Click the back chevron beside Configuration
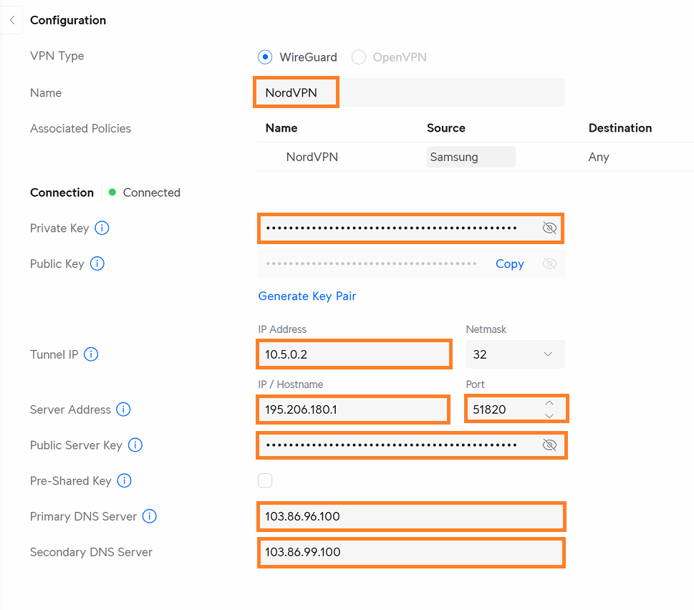 tap(12, 21)
